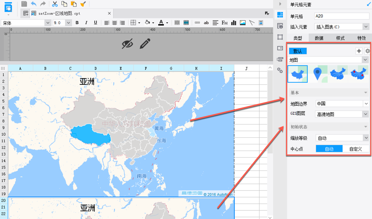Click the save icon
This screenshot has width=372, height=219.
coord(24,4)
